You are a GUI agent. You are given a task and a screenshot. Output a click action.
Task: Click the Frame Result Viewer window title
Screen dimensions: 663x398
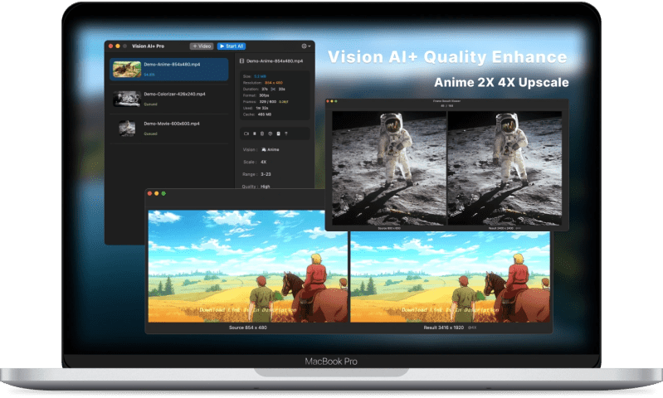point(447,101)
